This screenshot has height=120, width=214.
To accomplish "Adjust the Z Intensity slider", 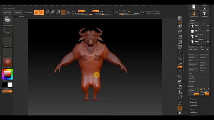I will pos(102,14).
